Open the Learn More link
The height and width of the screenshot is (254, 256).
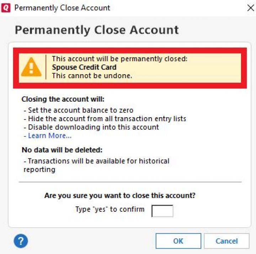coord(49,136)
